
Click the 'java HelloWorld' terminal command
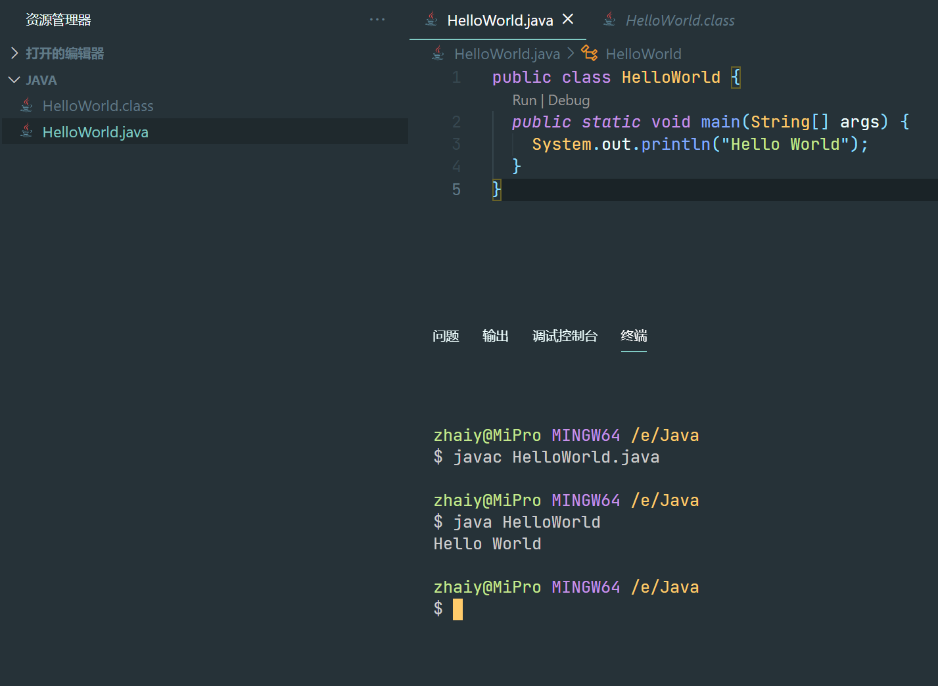click(527, 522)
